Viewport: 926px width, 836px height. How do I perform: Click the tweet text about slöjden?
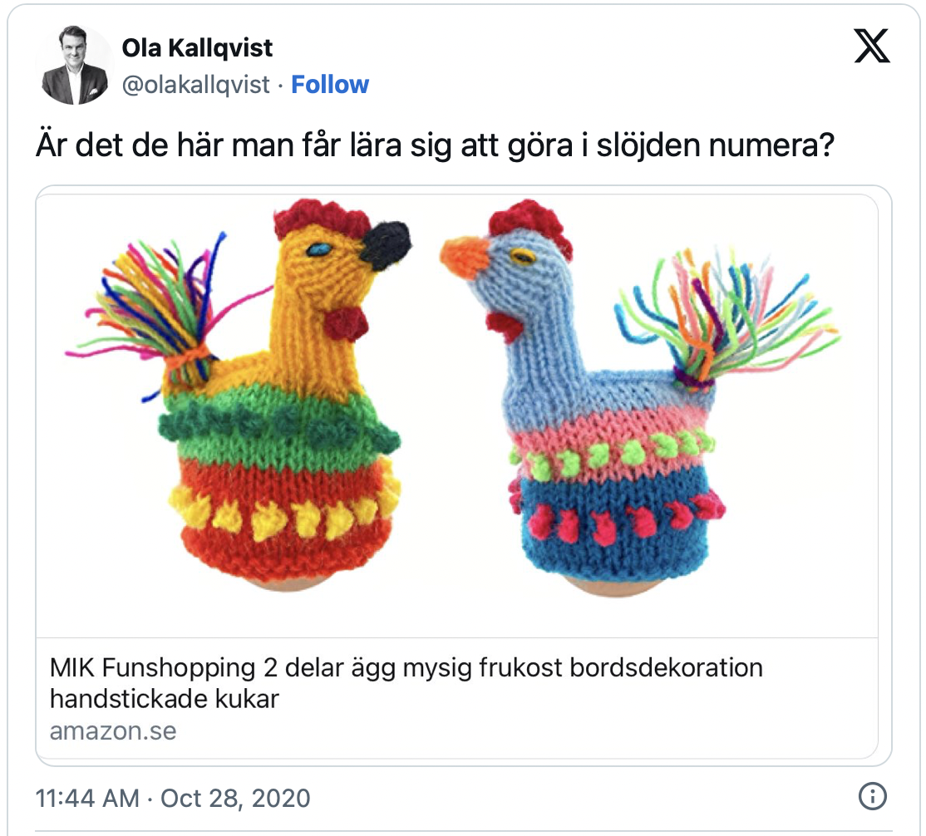point(436,147)
